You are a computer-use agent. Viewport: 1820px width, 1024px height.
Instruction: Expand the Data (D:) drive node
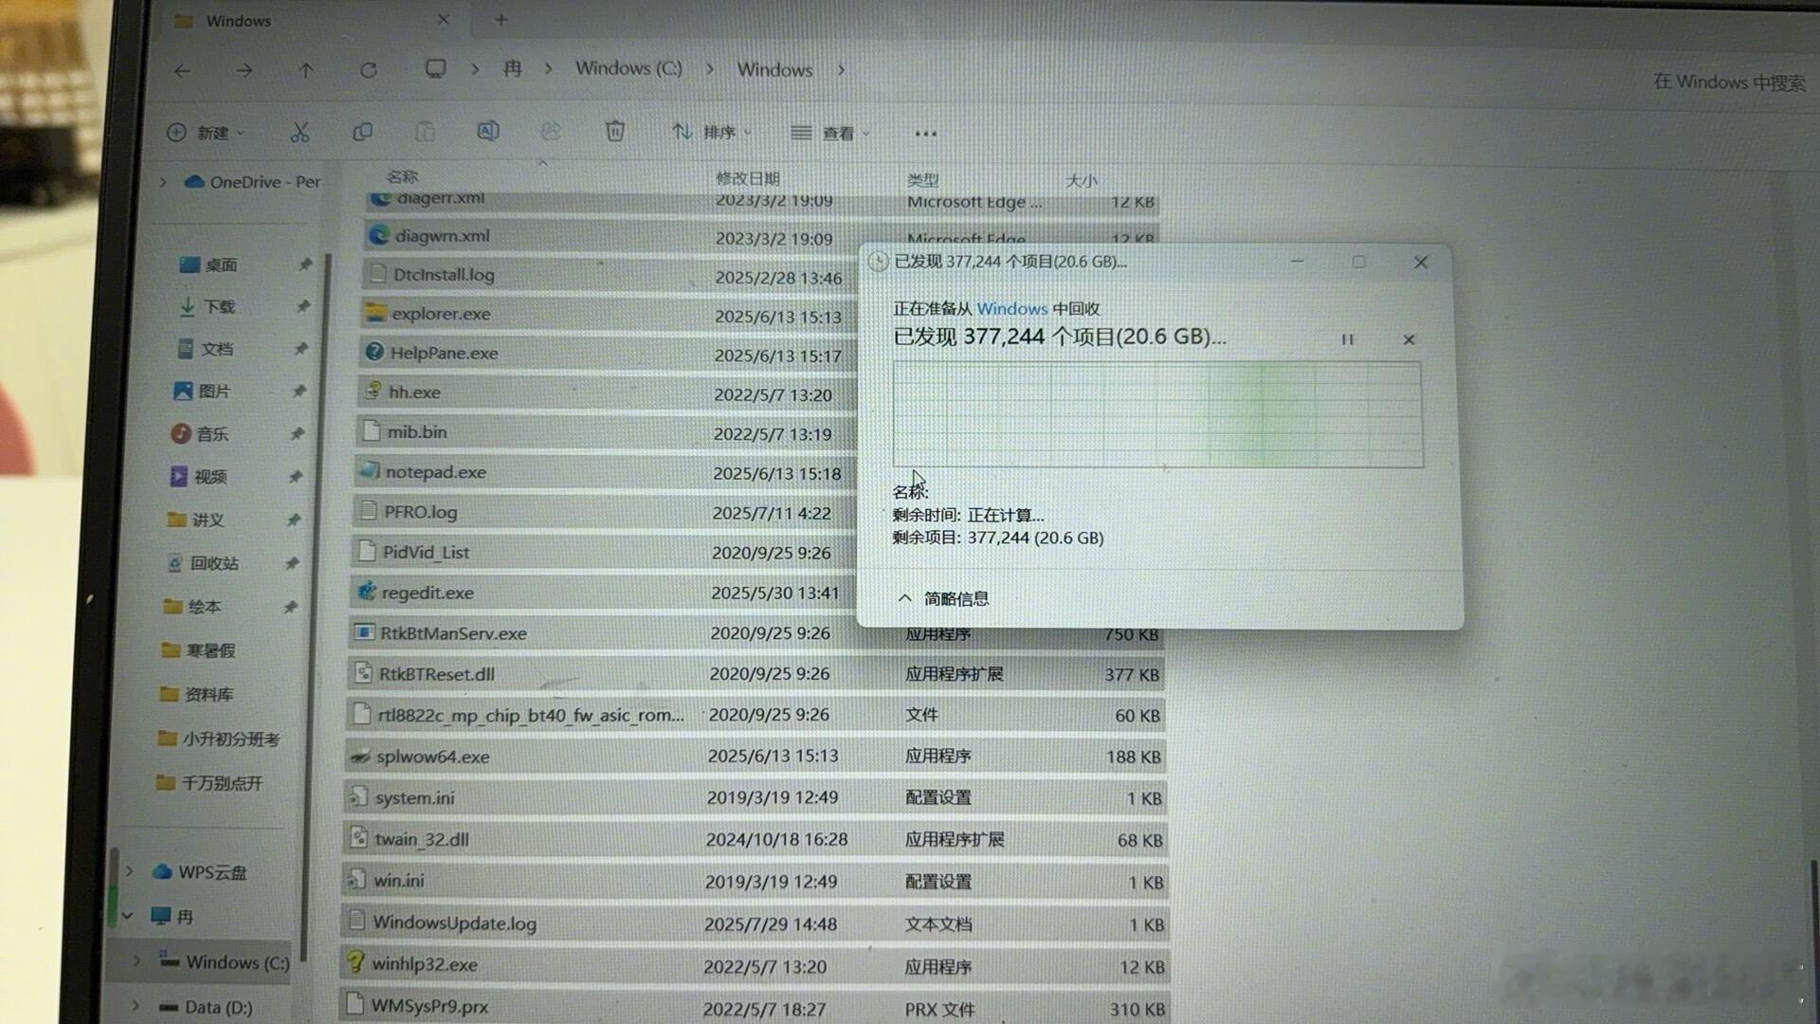tap(135, 1005)
